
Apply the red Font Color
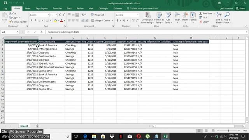61,21
